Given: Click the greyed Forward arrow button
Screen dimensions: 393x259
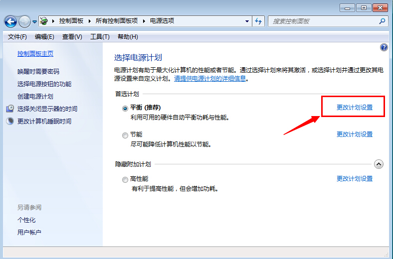Looking at the screenshot, I should pyautogui.click(x=24, y=22).
